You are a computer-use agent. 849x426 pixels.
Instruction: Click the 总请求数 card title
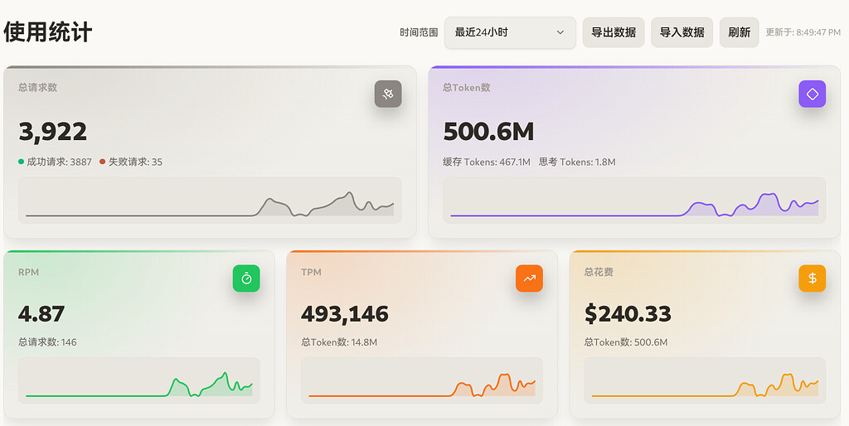point(38,87)
